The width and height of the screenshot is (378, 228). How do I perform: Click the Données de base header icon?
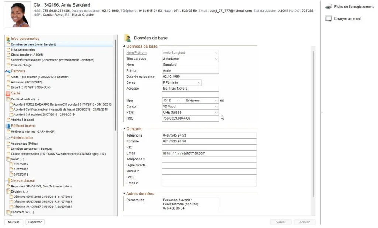pyautogui.click(x=127, y=38)
